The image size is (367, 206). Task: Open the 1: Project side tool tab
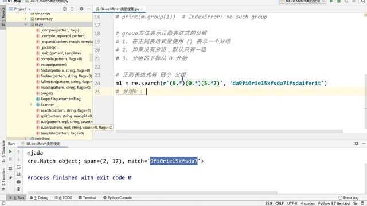pos(3,18)
